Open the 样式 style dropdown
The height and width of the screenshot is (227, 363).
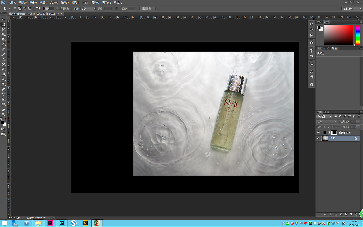tap(88, 9)
